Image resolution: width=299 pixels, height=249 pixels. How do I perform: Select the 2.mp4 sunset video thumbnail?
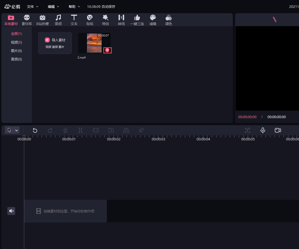[94, 42]
